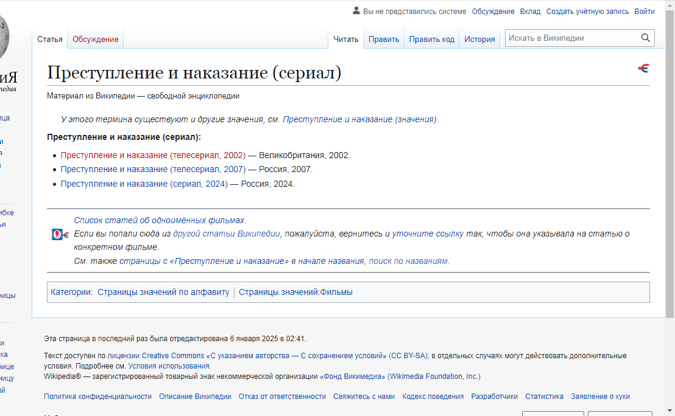Click the disambiguation icon in the title corner
This screenshot has height=416, width=675.
[x=643, y=68]
